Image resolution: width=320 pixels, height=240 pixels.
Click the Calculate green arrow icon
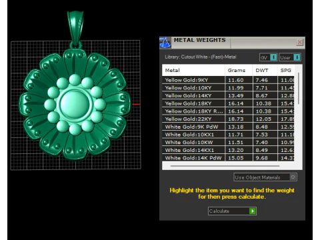tap(253, 211)
